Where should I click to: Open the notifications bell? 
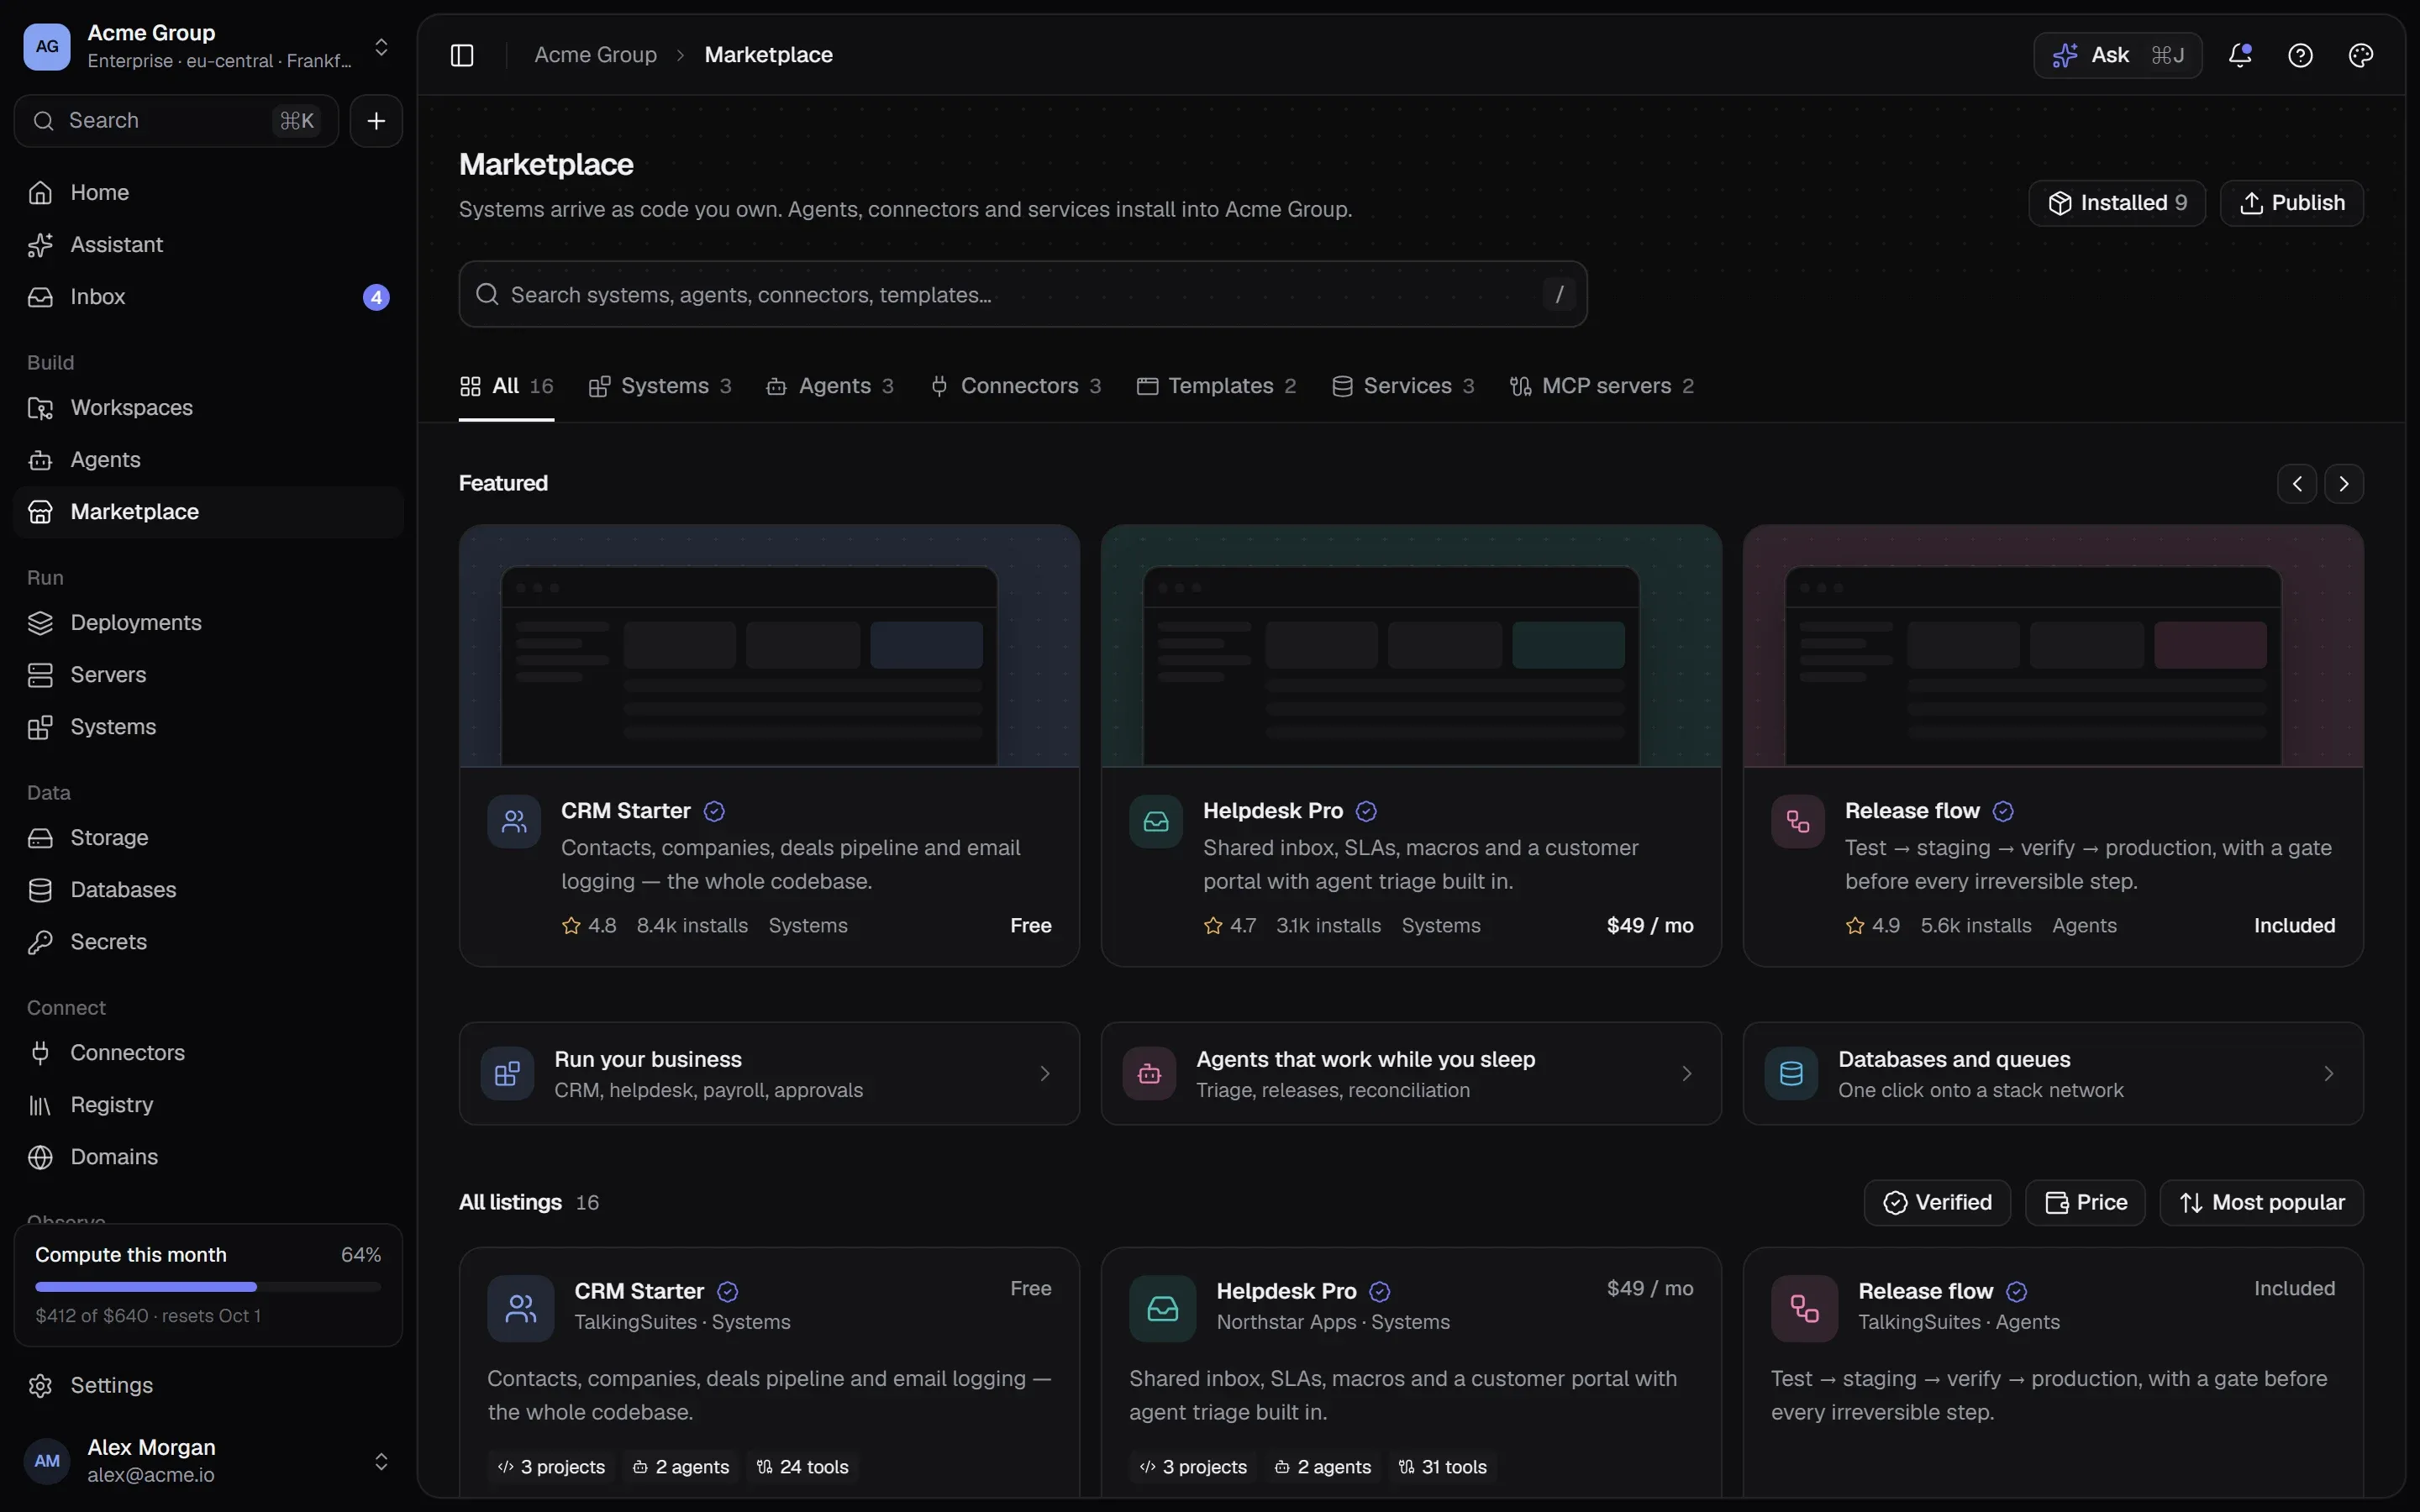click(2240, 55)
